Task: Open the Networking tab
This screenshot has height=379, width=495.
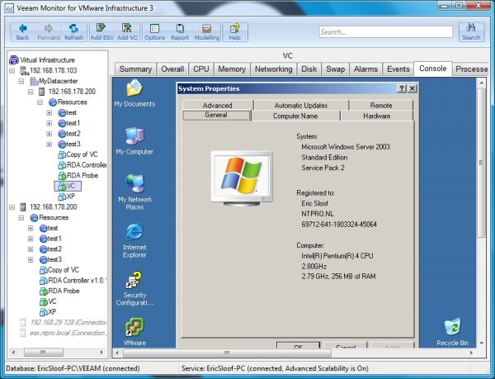Action: (273, 69)
